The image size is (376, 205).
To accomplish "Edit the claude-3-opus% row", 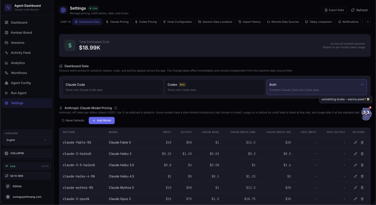I will [x=355, y=199].
